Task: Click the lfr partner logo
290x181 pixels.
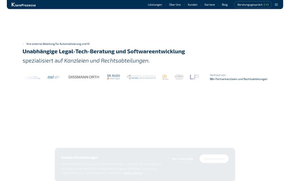Action: pos(166,77)
